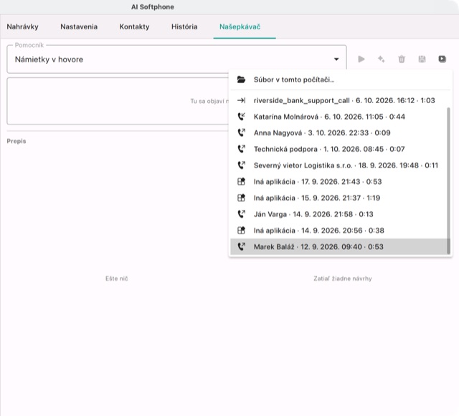The width and height of the screenshot is (459, 416).
Task: Click call icon for Severný vietor Logistika
Action: (x=241, y=165)
